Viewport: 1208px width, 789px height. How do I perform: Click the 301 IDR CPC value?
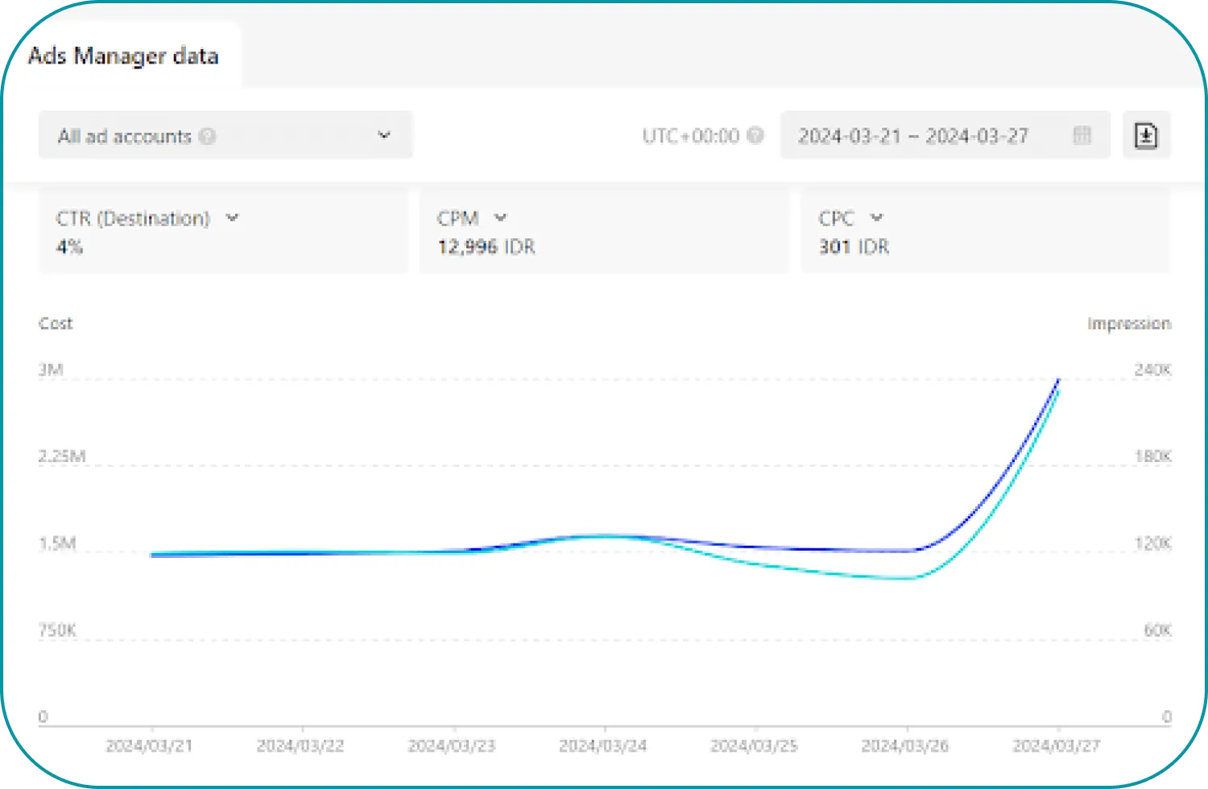pyautogui.click(x=854, y=246)
